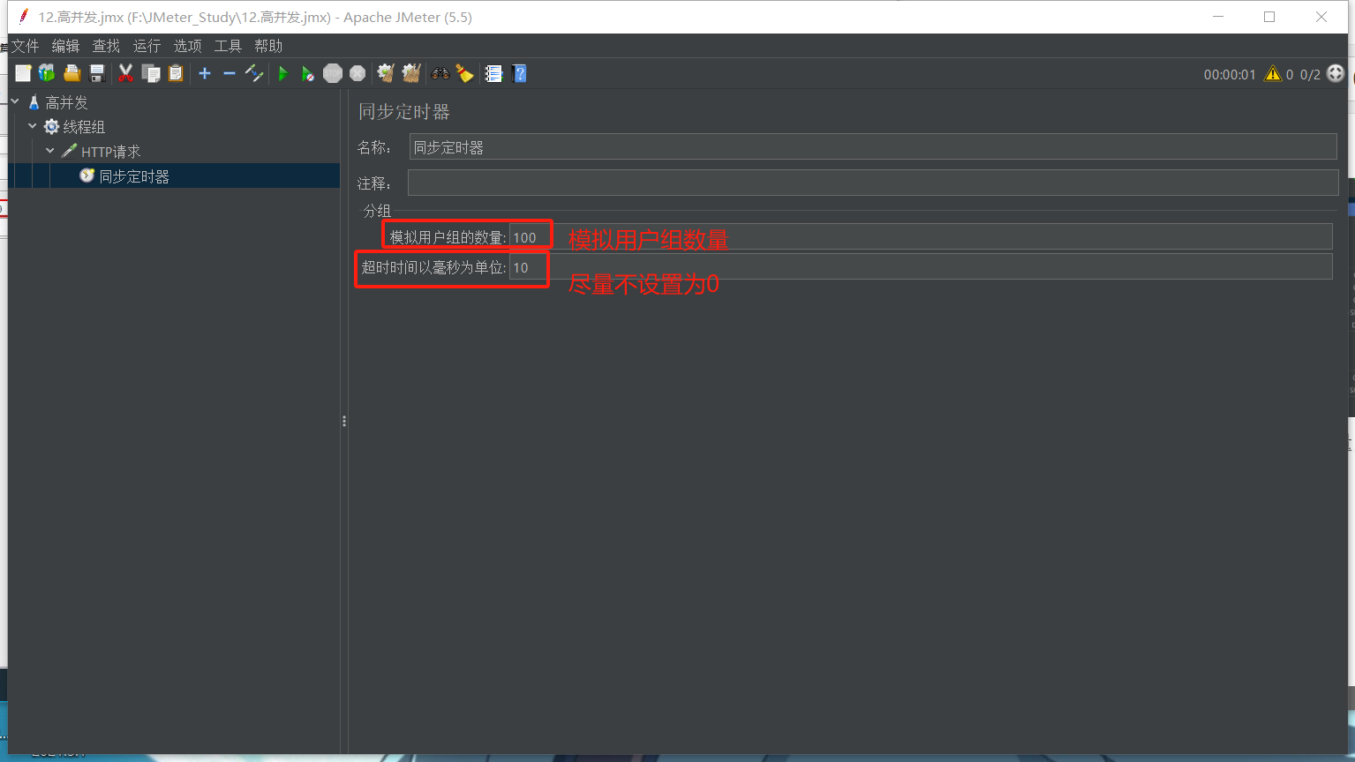The height and width of the screenshot is (762, 1355).
Task: Open the 文件 menu
Action: (x=25, y=46)
